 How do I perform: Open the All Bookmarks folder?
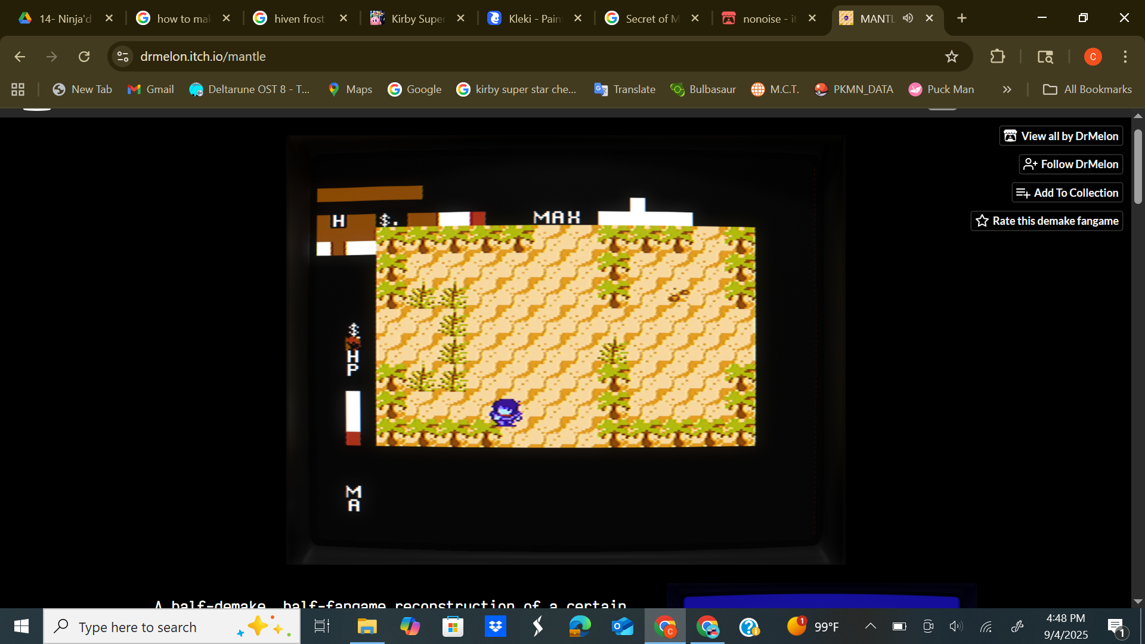point(1087,89)
